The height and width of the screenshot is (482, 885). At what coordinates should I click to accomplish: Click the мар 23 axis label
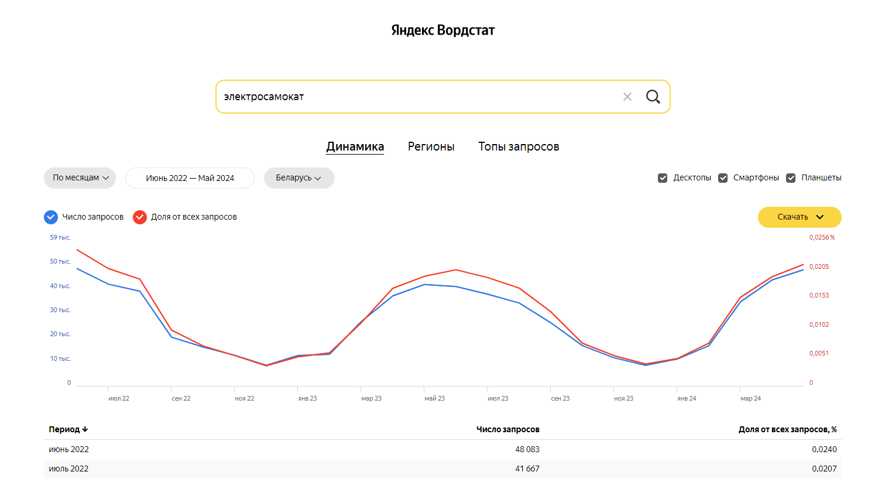pyautogui.click(x=372, y=398)
